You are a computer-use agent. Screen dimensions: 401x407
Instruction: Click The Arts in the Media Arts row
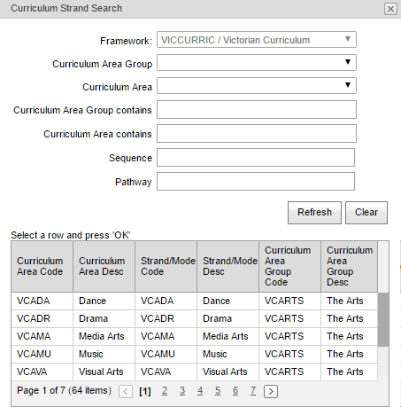tap(349, 336)
